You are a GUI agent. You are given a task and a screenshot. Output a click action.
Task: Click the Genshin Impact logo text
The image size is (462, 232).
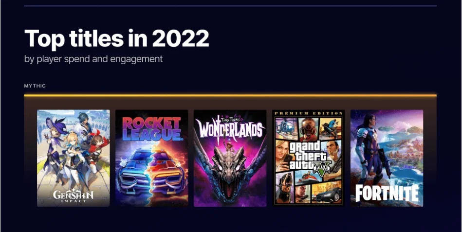[74, 196]
